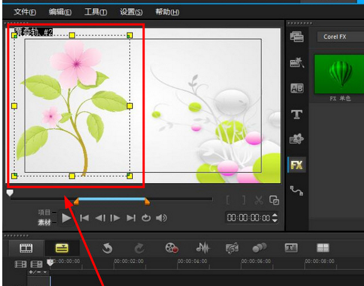Open the Record/Capture option reel icon
The image size is (364, 286).
[172, 248]
